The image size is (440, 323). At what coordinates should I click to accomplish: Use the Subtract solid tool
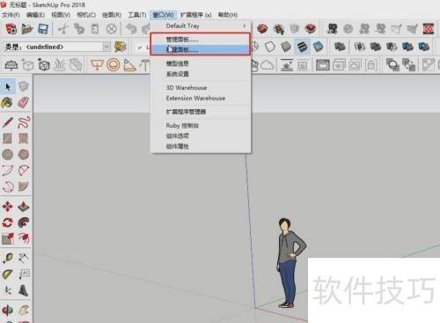(392, 47)
